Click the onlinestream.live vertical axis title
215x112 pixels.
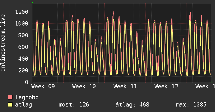[x=3, y=43]
